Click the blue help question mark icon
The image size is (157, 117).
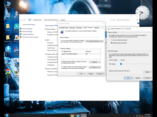click(x=138, y=23)
